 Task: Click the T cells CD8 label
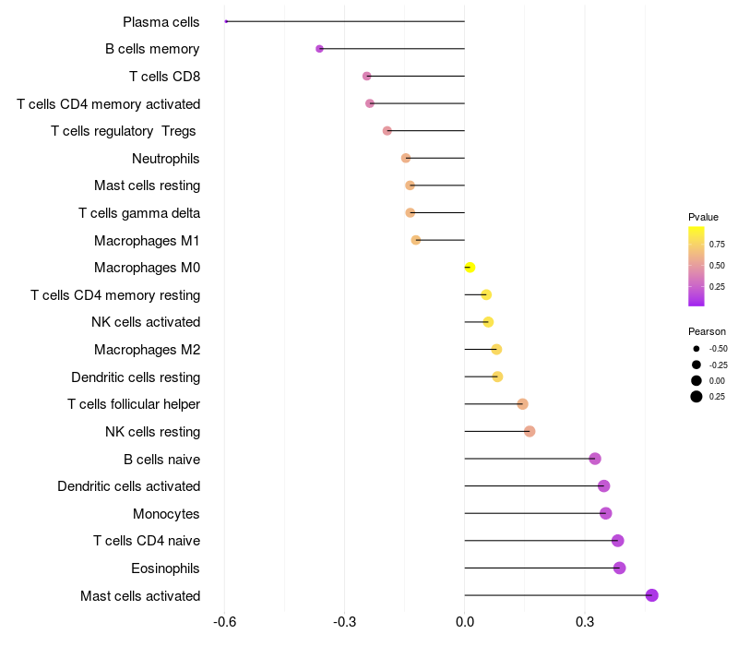(165, 77)
